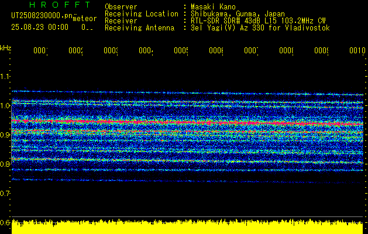Click the 0009 time axis marker
Image resolution: width=368 pixels, height=234 pixels.
322,50
